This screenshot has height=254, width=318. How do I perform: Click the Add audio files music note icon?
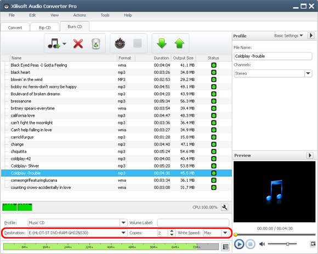point(54,44)
